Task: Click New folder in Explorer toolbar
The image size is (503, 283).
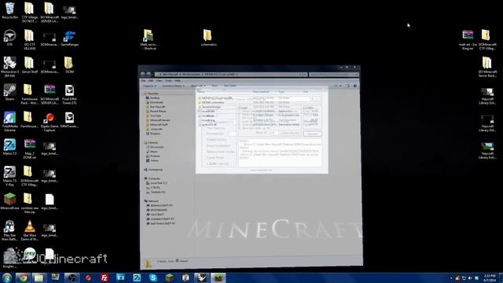Action: 229,86
